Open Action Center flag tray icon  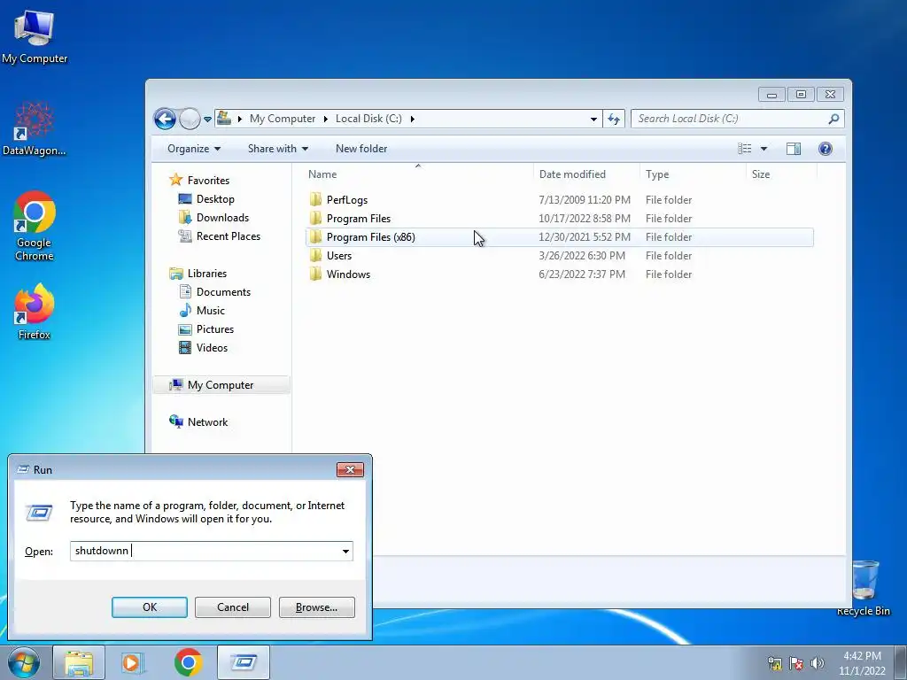tap(796, 662)
